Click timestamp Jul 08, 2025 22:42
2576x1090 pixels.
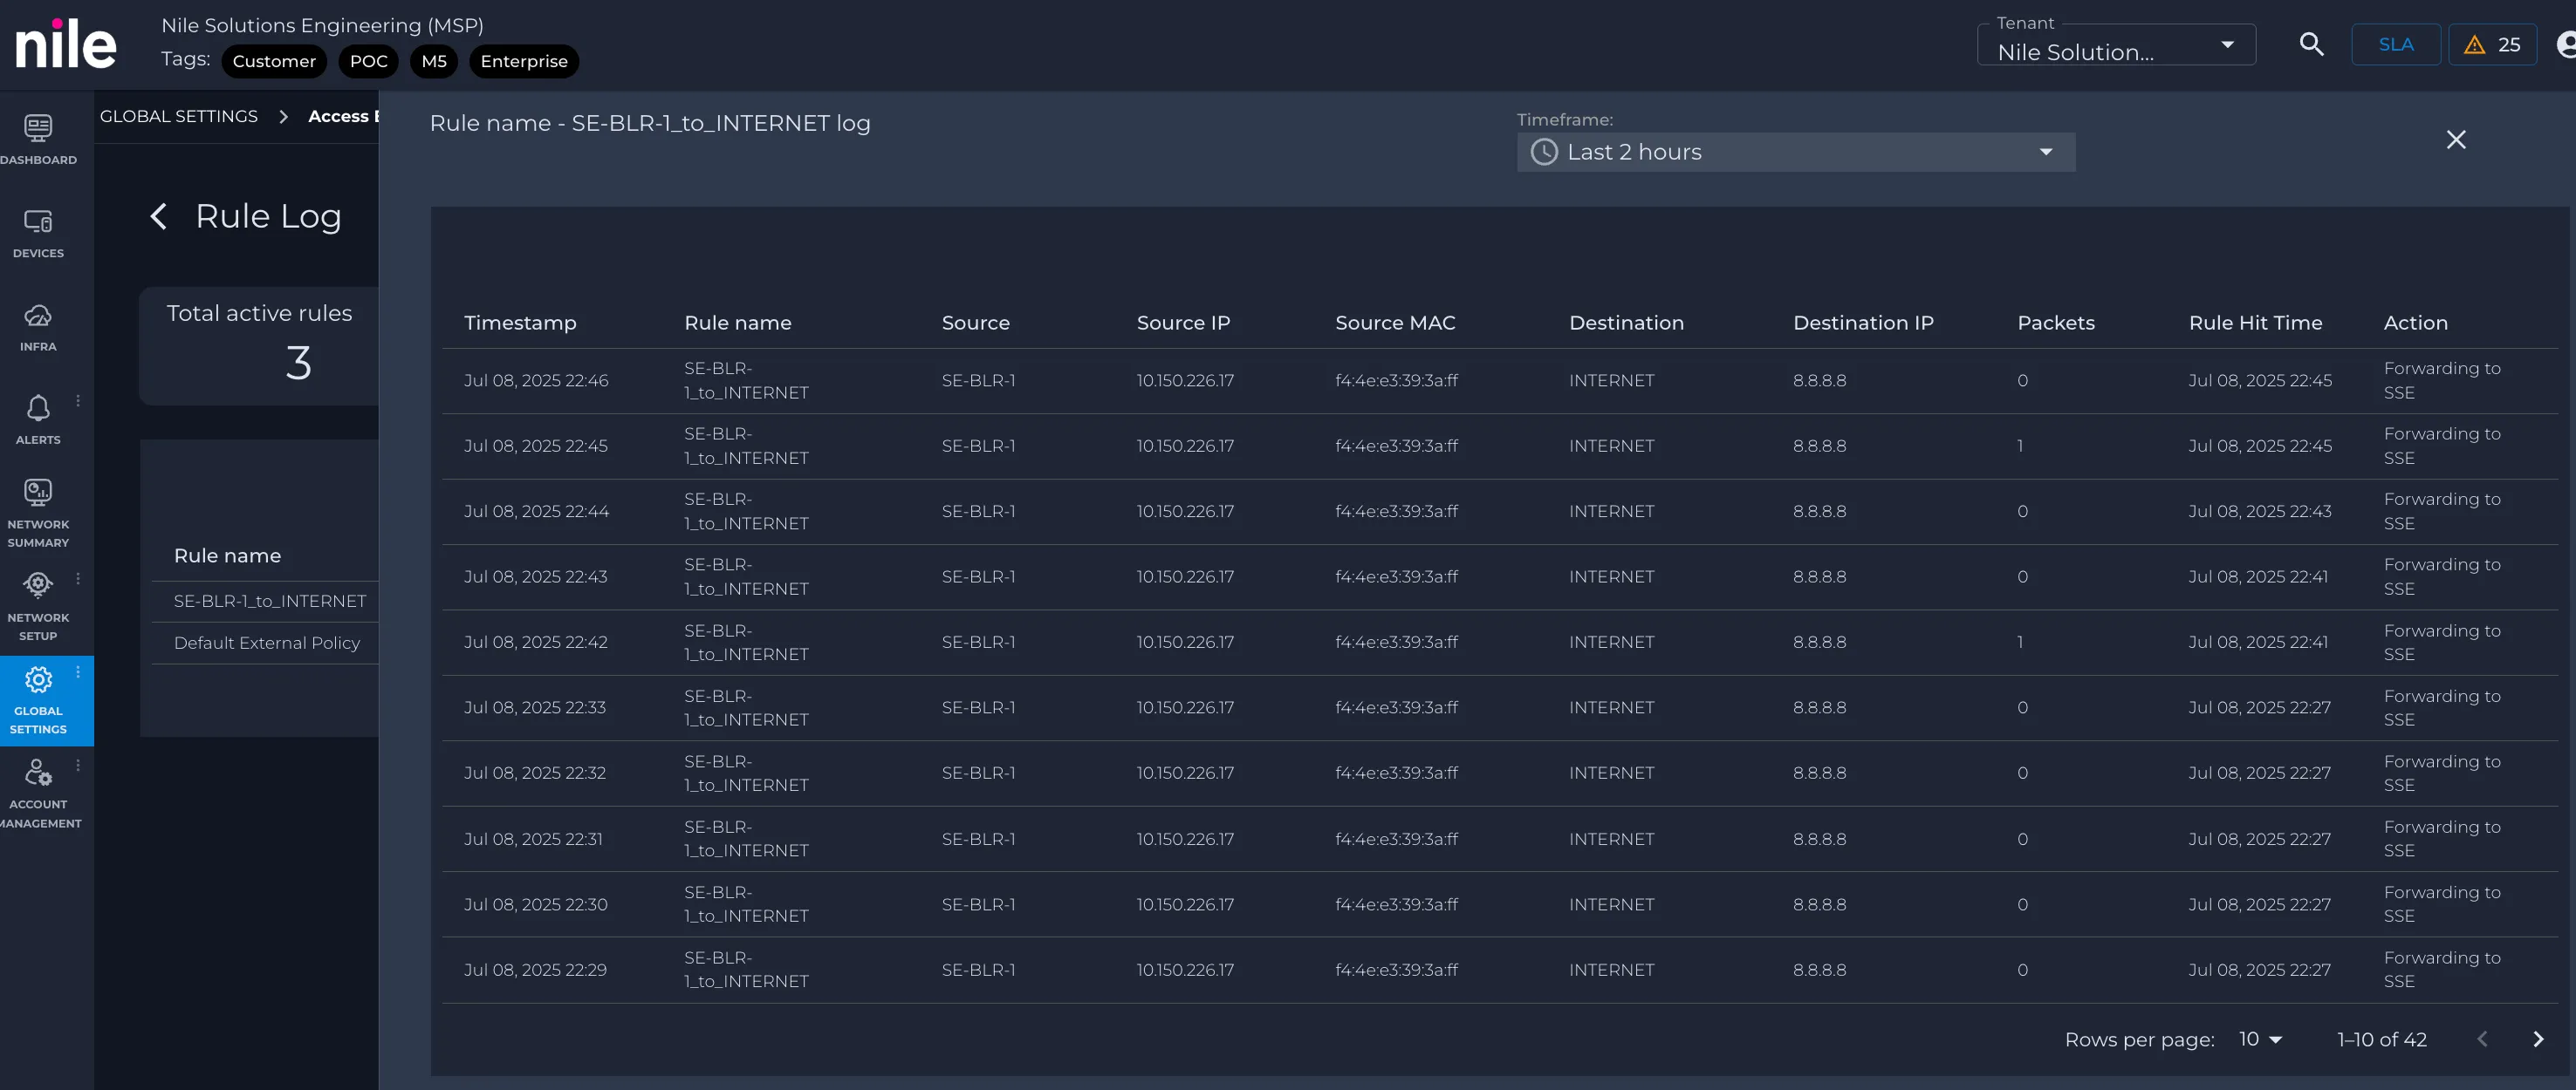click(536, 644)
